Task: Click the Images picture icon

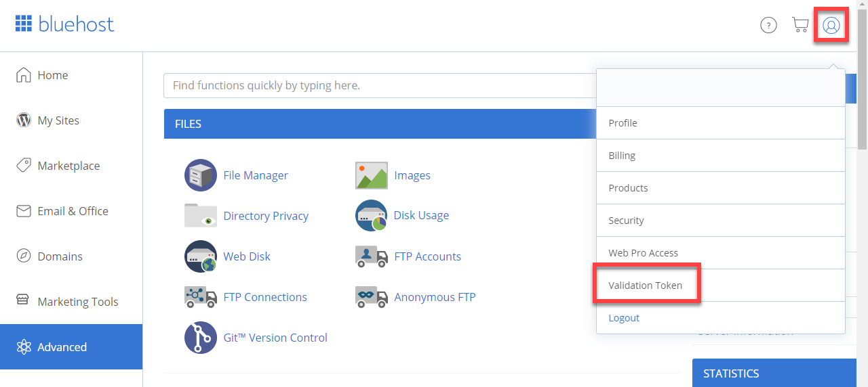Action: pyautogui.click(x=372, y=175)
